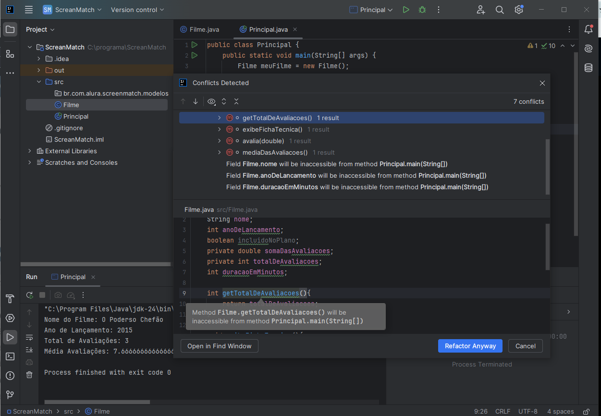Cancel the Conflicts Detected dialog
Viewport: 601px width, 416px height.
tap(526, 346)
